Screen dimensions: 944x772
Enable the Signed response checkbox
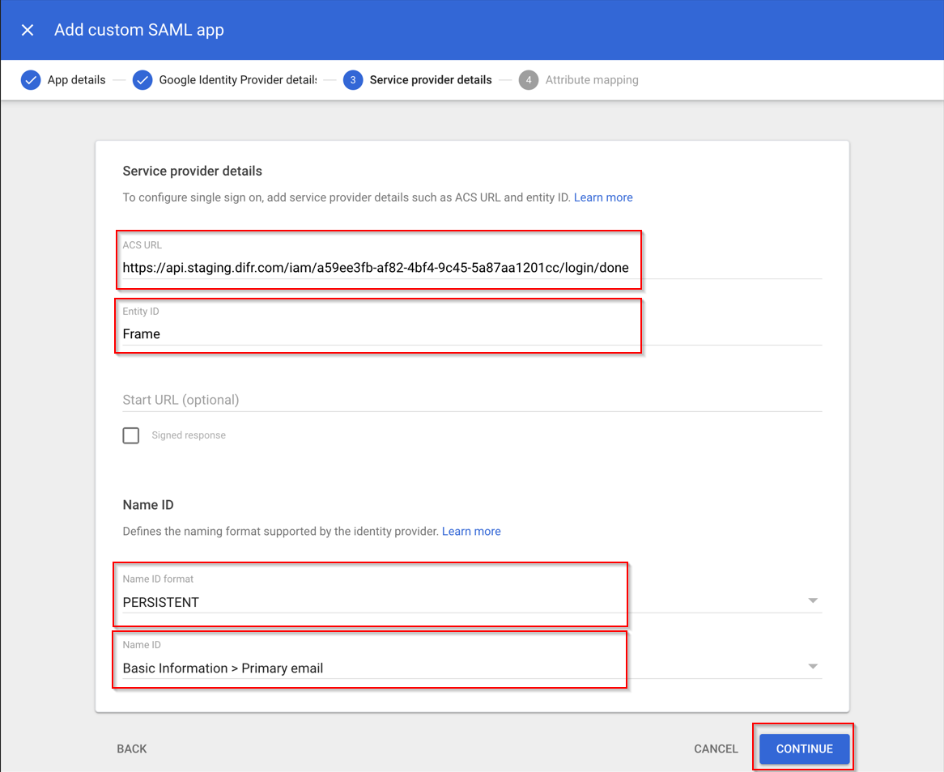pyautogui.click(x=131, y=435)
